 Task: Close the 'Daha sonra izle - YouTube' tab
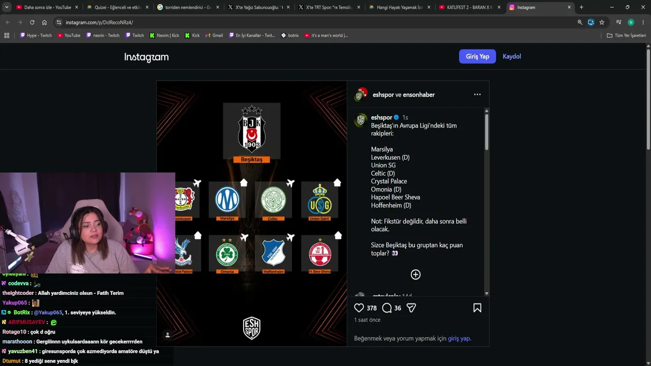[x=77, y=7]
